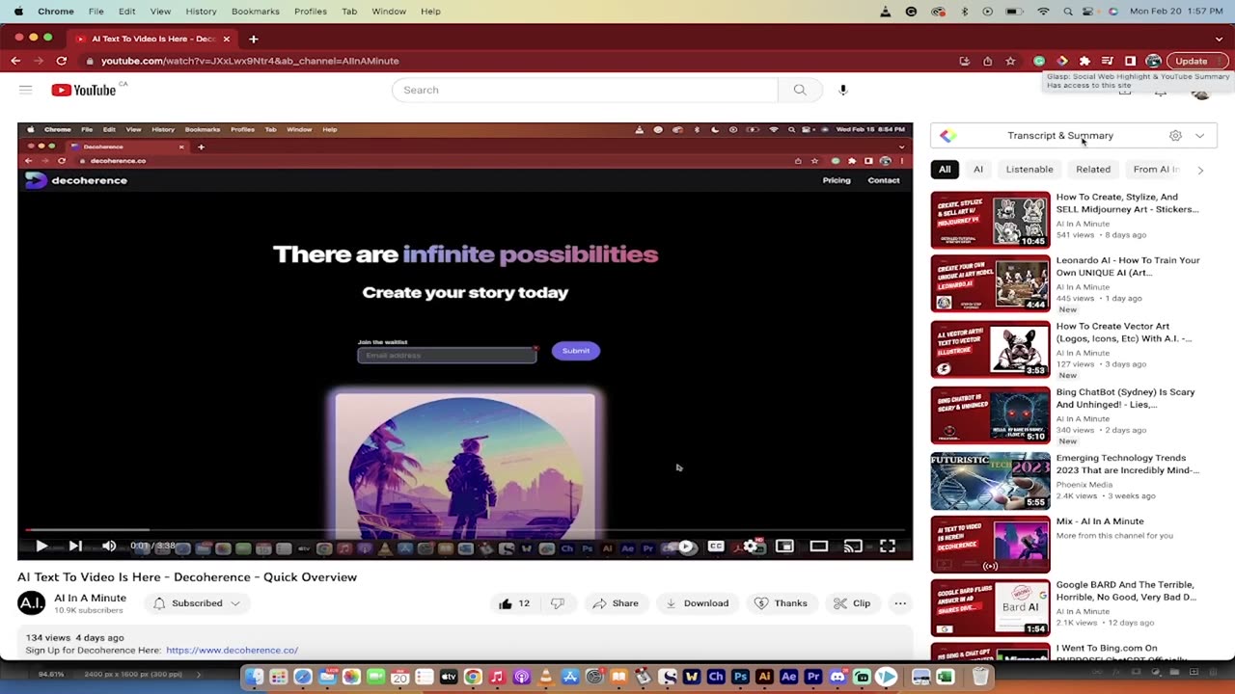Viewport: 1235px width, 694px height.
Task: Play the video
Action: click(41, 546)
